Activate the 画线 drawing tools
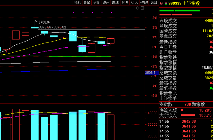Viewport: 213px width, 140px height. [x=115, y=3]
